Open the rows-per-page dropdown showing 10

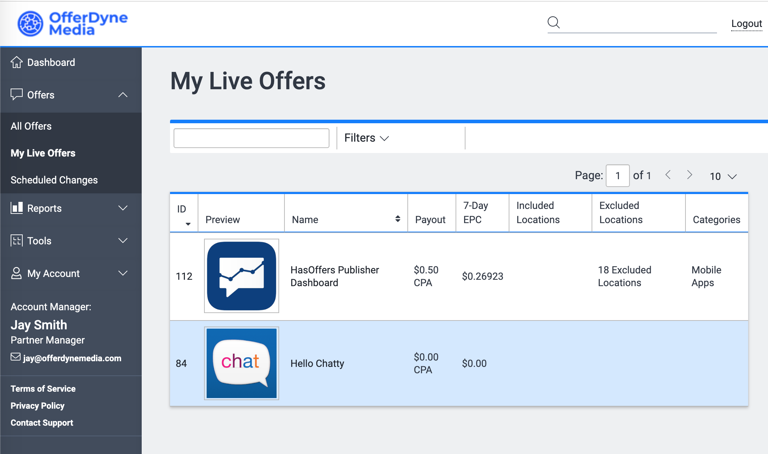[723, 176]
